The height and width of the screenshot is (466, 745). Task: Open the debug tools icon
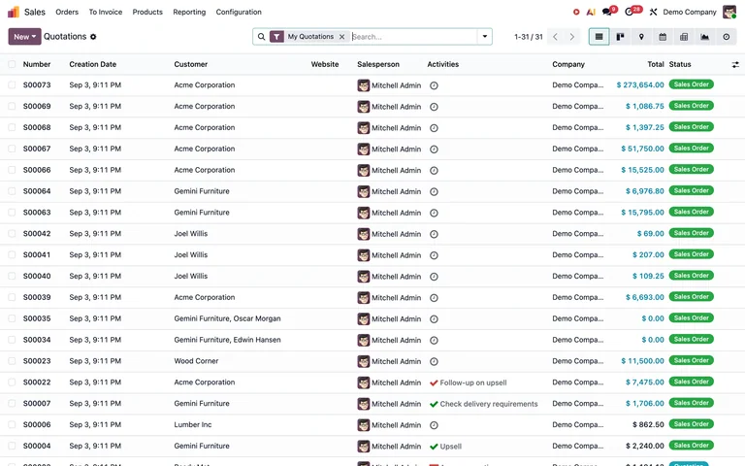[x=653, y=12]
